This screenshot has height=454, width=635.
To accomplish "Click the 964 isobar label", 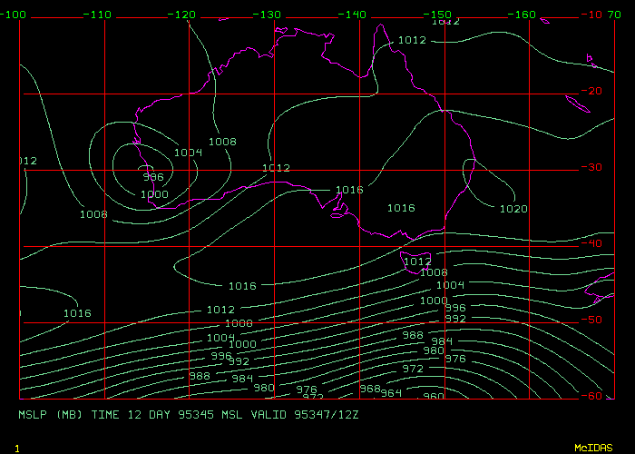I will click(391, 392).
